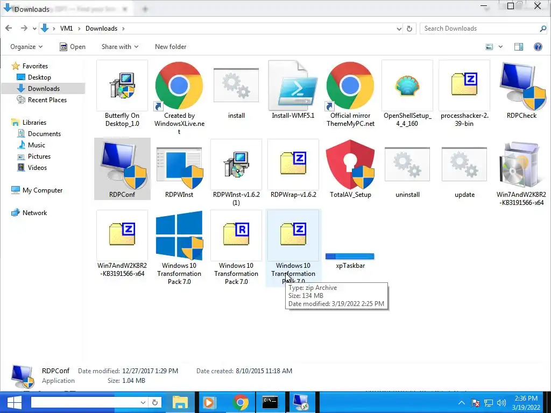Select the RDPWrap-v1.6.2 zip archive
551x413 pixels.
(x=293, y=165)
